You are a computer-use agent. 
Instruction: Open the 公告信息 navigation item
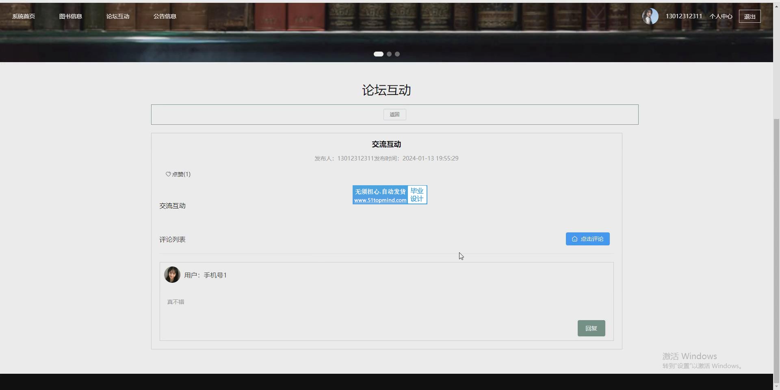pos(165,16)
